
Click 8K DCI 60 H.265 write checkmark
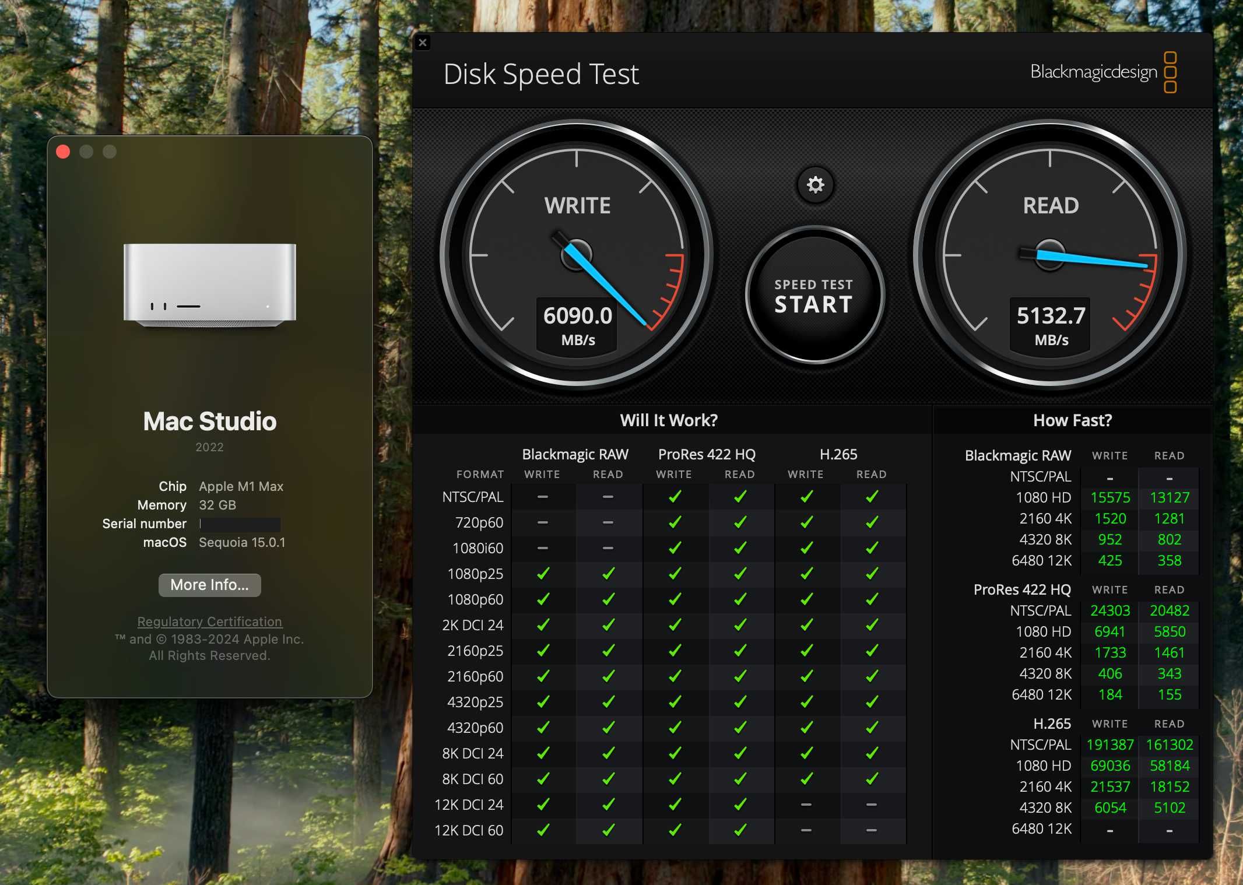tap(806, 779)
